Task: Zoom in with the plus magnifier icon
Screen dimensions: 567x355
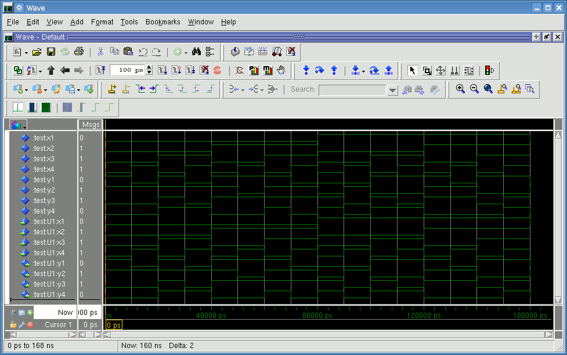Action: pyautogui.click(x=460, y=89)
